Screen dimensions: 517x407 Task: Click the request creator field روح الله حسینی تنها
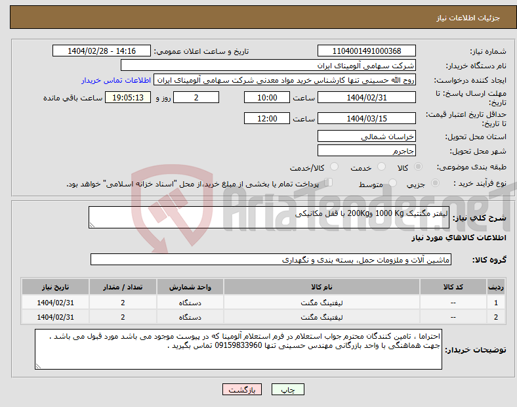pyautogui.click(x=285, y=80)
